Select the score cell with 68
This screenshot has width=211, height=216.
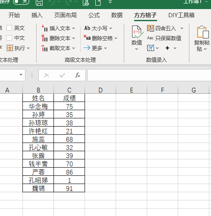point(69,139)
